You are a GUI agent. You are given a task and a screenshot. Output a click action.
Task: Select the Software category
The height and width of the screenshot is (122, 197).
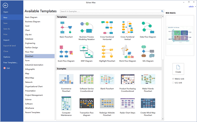(40, 104)
